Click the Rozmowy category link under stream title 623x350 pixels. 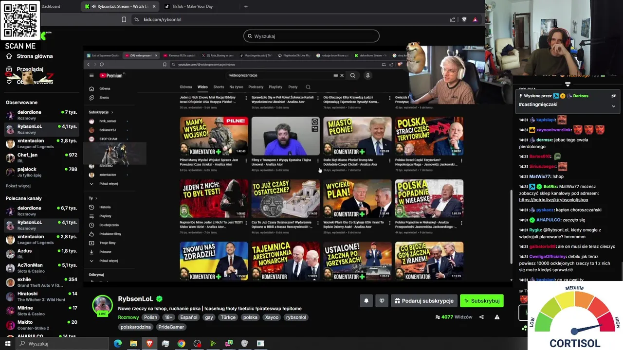click(x=128, y=317)
